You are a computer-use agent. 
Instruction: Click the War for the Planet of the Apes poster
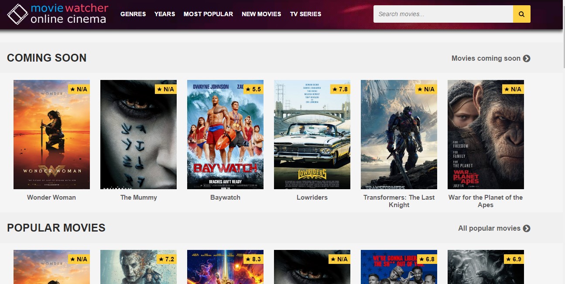point(486,135)
